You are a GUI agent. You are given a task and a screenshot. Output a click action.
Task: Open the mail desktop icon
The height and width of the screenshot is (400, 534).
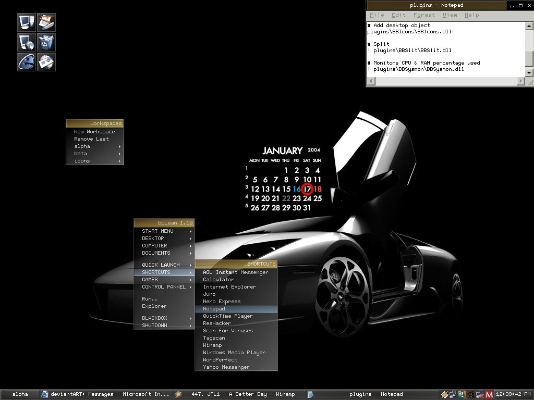coord(46,62)
